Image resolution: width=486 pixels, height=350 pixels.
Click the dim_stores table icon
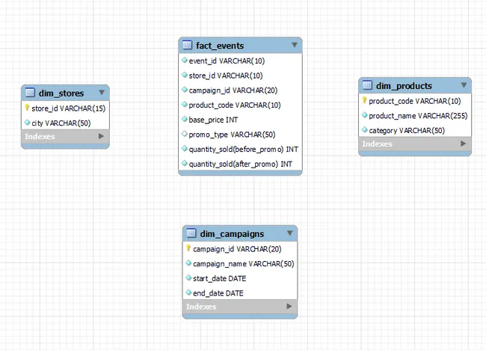click(30, 93)
